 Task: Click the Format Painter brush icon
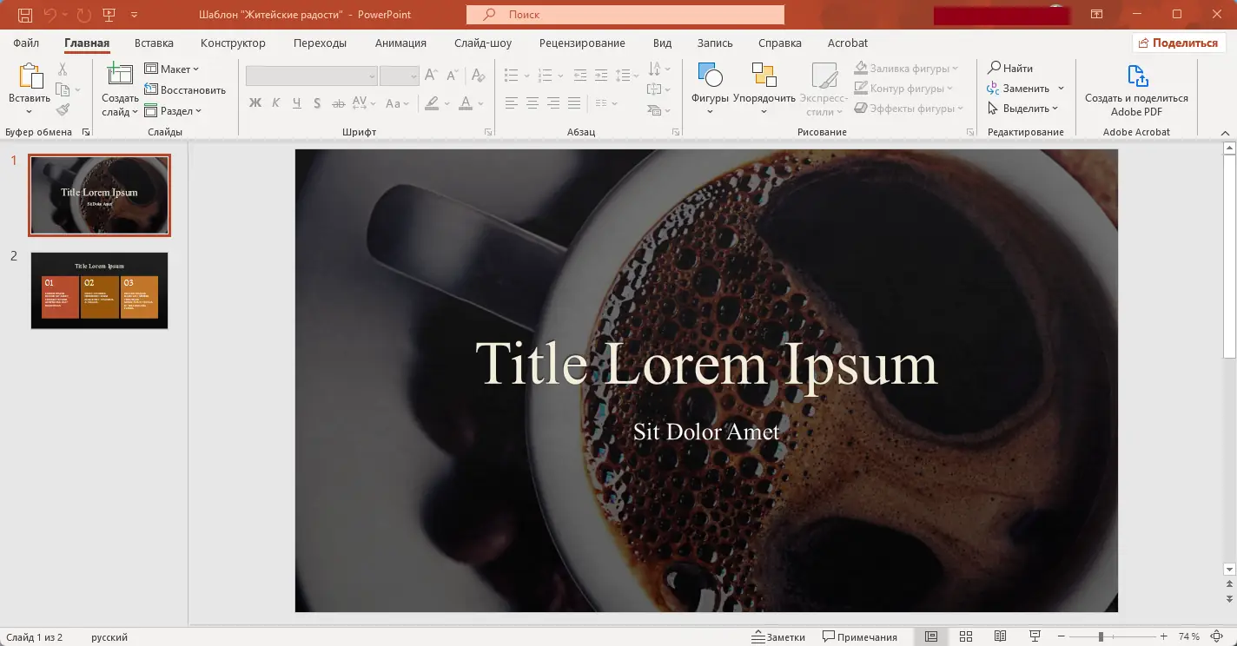(63, 109)
